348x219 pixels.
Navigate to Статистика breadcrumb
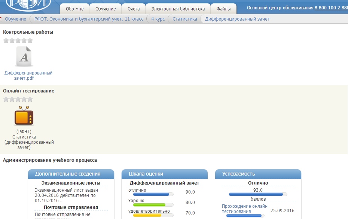point(184,19)
